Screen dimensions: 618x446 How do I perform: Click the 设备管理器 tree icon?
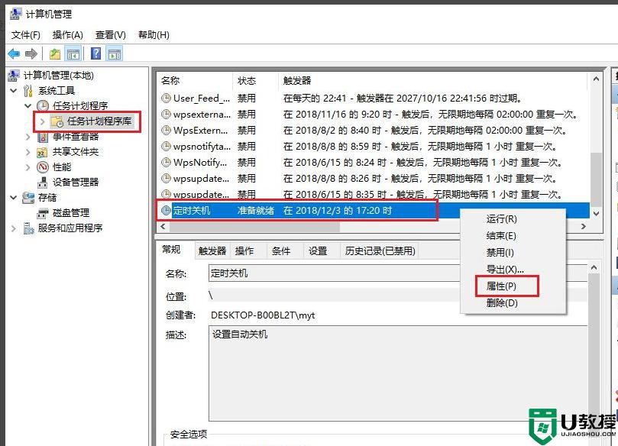coord(44,182)
